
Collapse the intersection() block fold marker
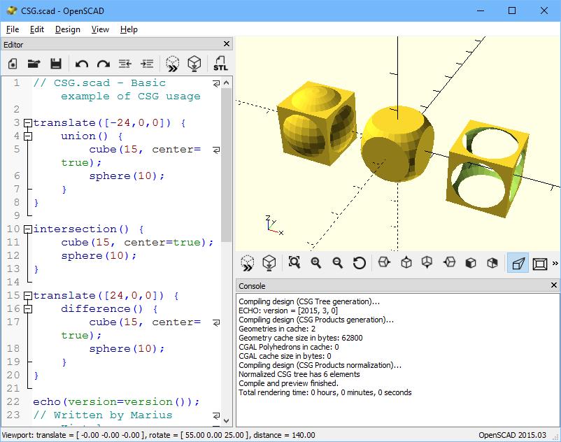(x=28, y=229)
